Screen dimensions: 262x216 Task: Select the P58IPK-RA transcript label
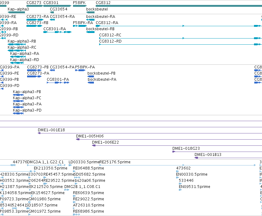[x=83, y=23]
